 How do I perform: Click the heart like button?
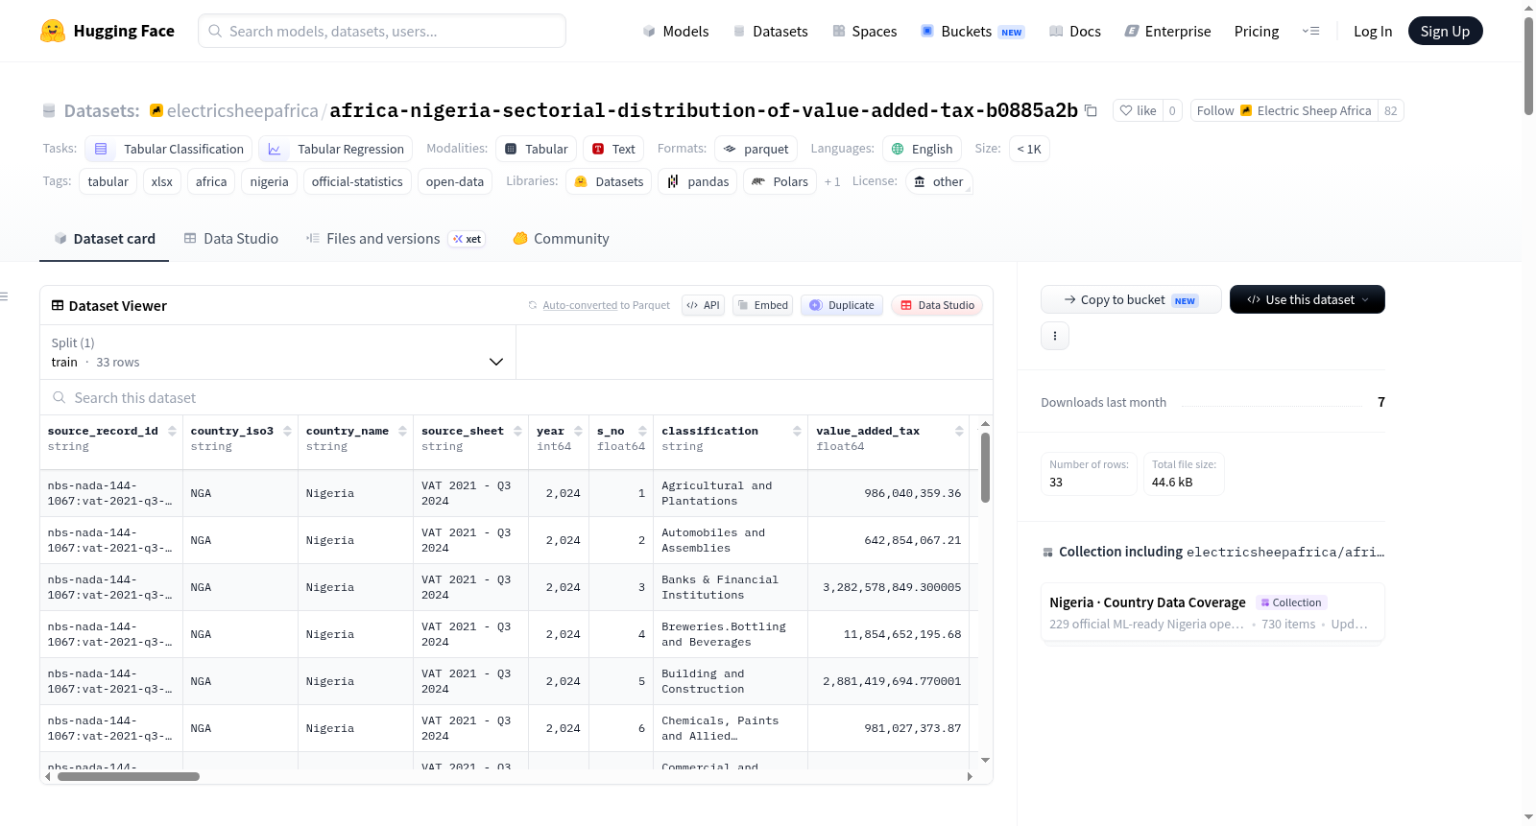[x=1138, y=110]
